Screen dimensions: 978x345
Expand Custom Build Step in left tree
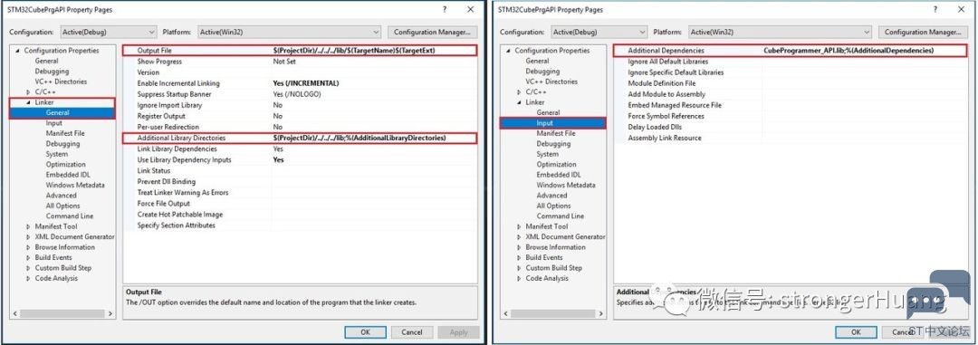[28, 268]
